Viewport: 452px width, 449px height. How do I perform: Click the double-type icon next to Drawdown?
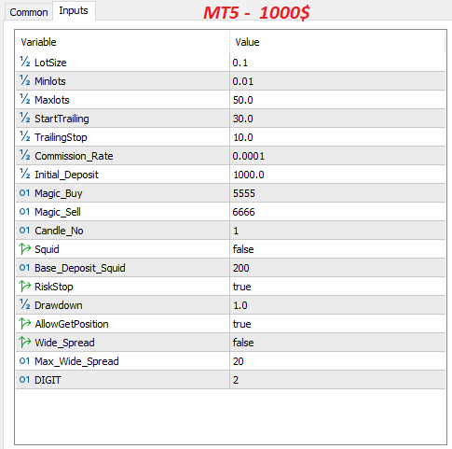[x=24, y=304]
